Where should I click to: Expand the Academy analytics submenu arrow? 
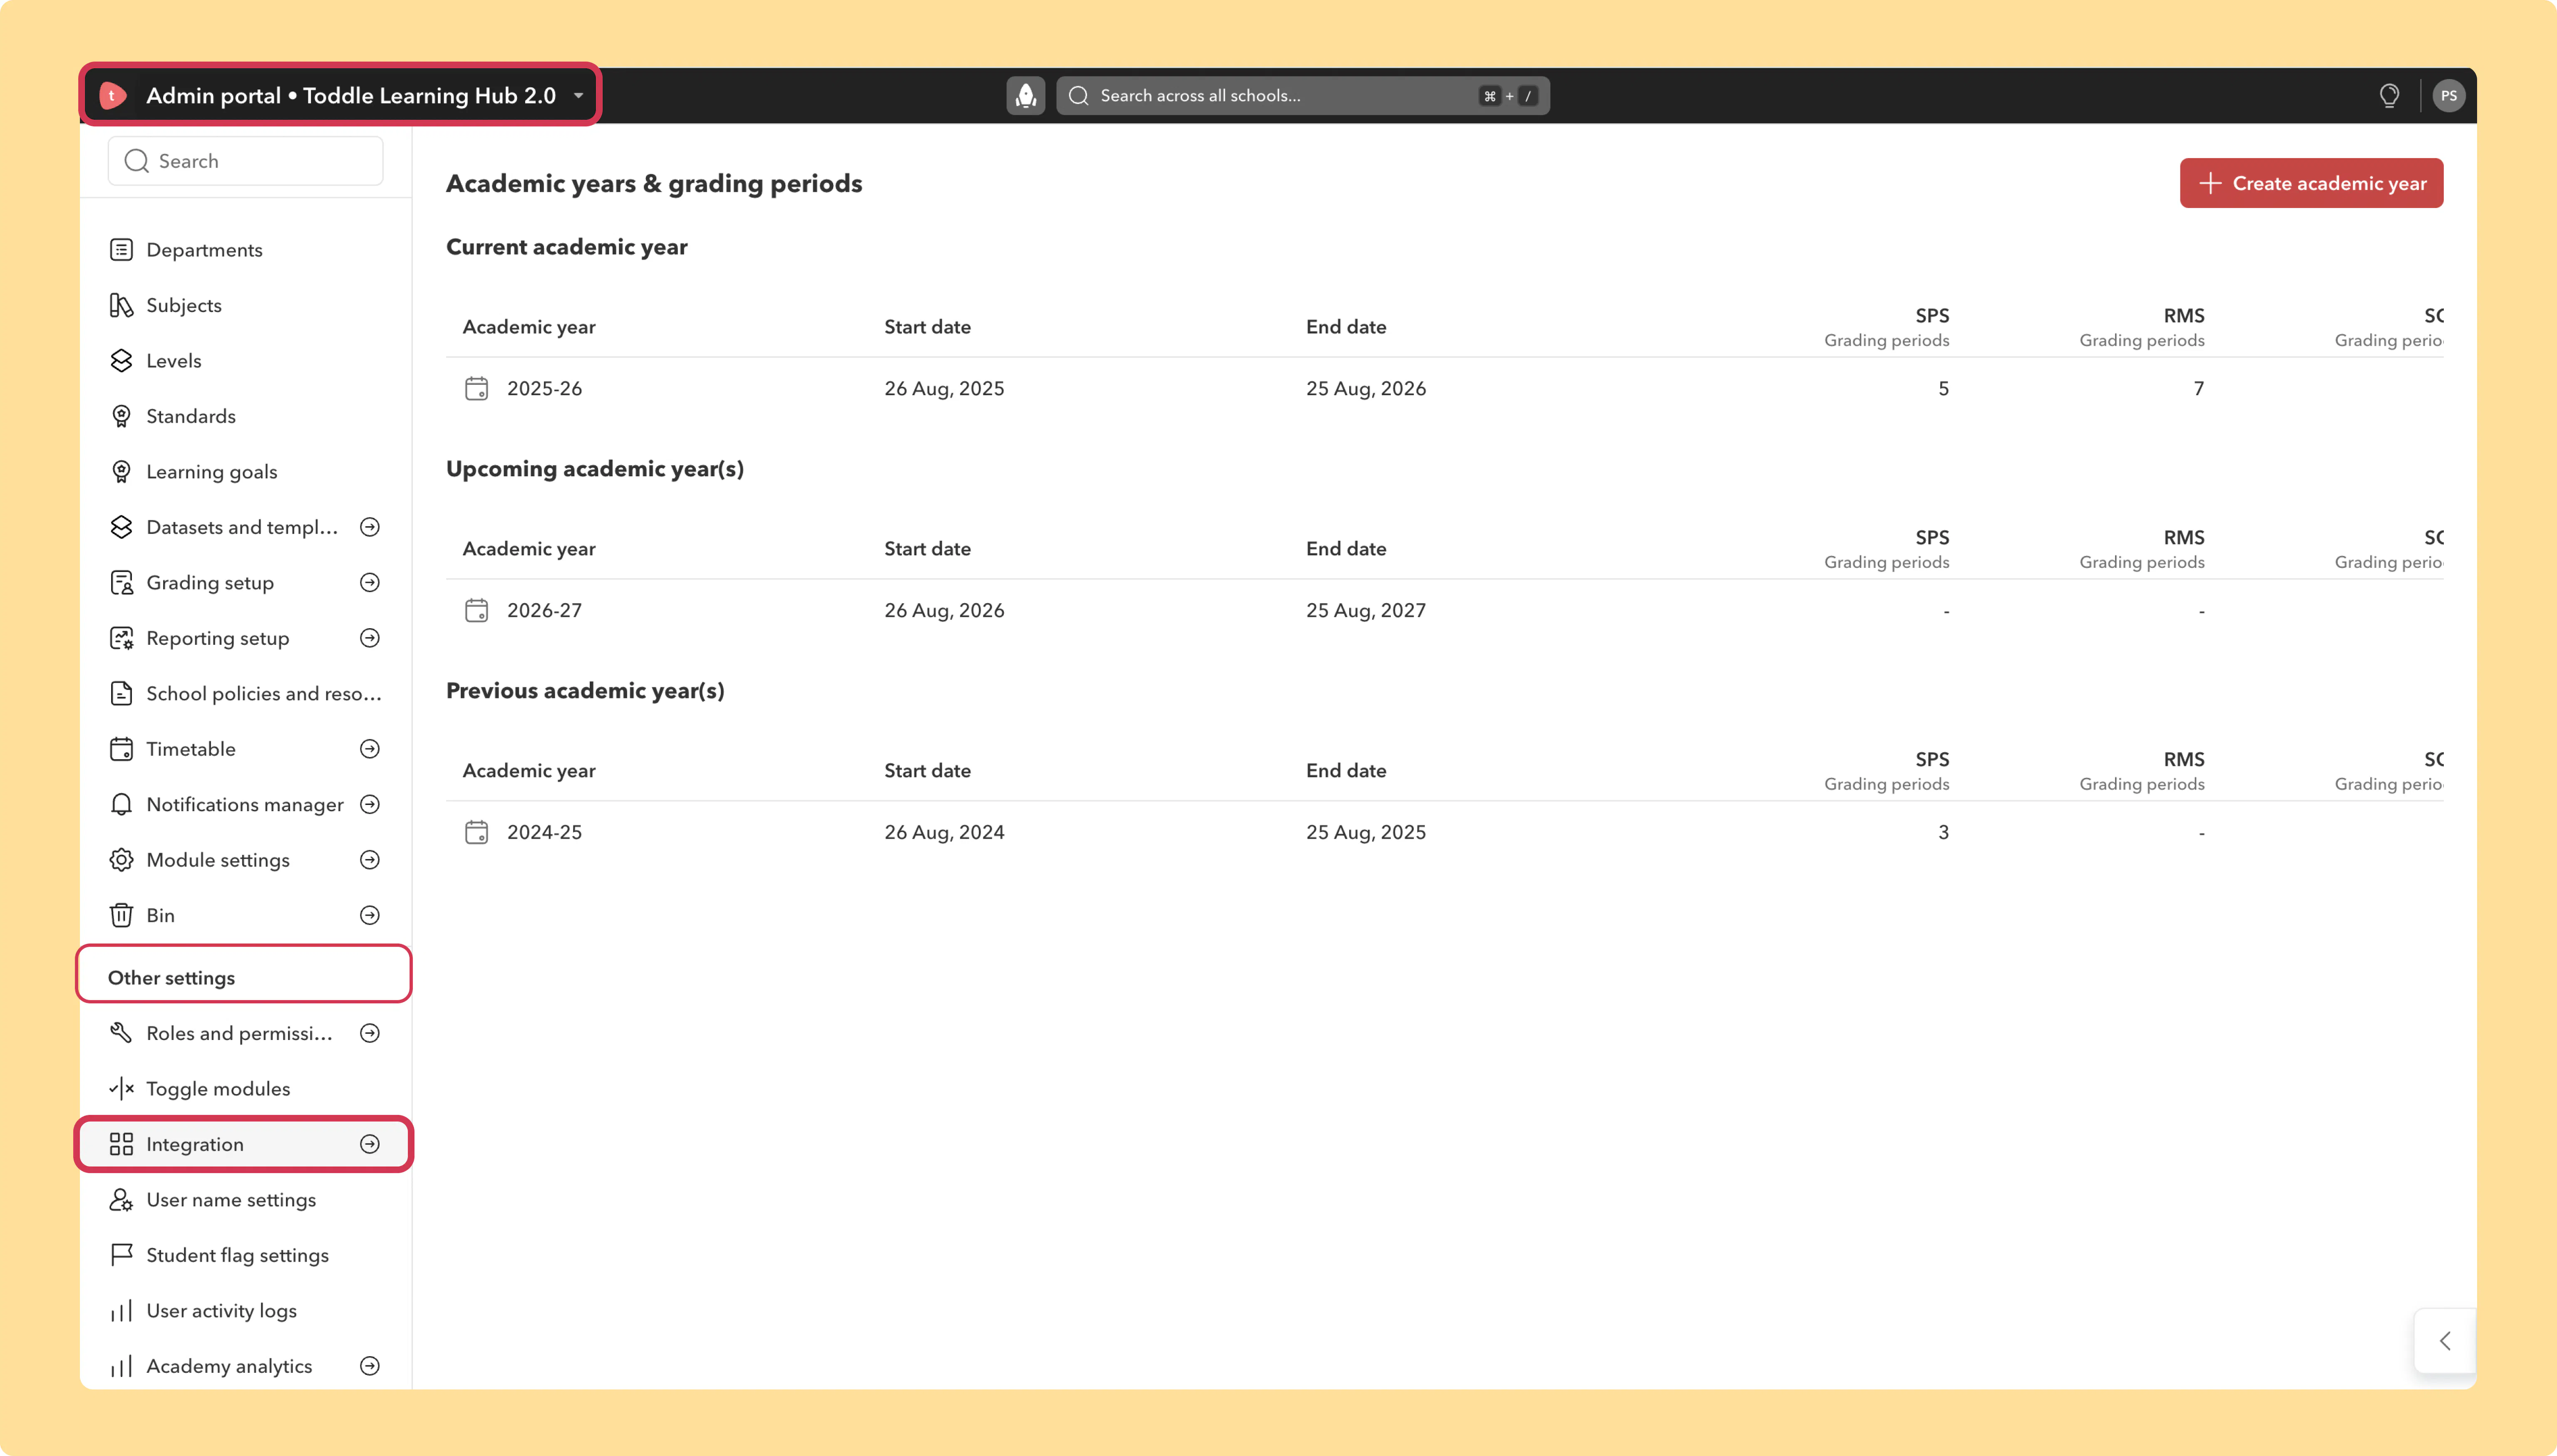pyautogui.click(x=370, y=1366)
